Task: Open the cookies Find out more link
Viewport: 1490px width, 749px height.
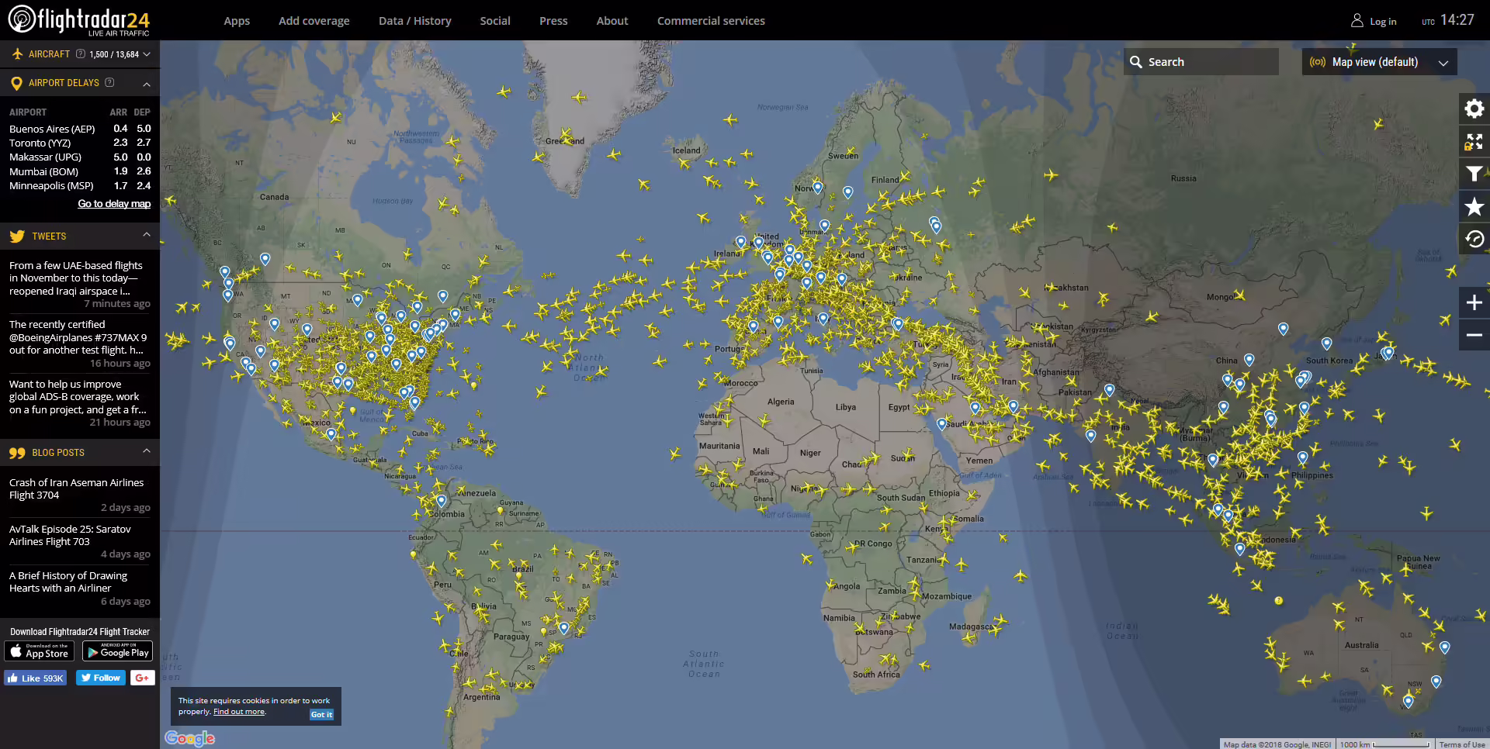Action: [x=239, y=712]
